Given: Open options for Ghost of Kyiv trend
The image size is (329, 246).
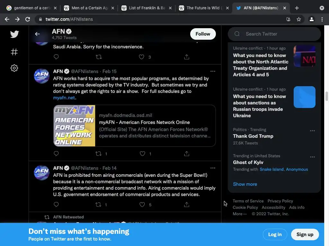Looking at the screenshot, I should pyautogui.click(x=312, y=157).
